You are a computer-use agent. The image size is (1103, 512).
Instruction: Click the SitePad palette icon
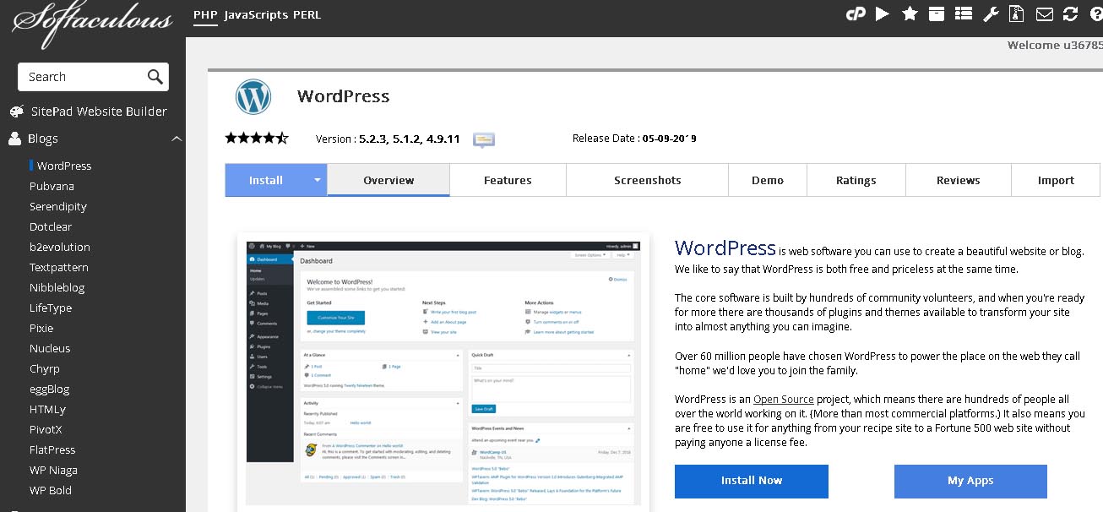16,112
